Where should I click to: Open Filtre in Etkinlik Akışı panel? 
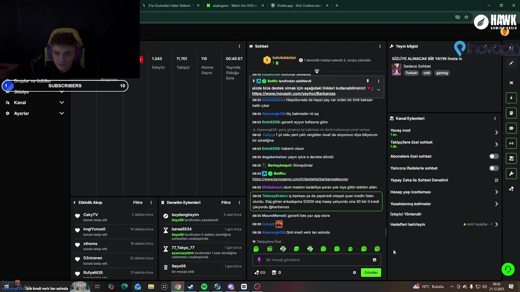point(138,202)
